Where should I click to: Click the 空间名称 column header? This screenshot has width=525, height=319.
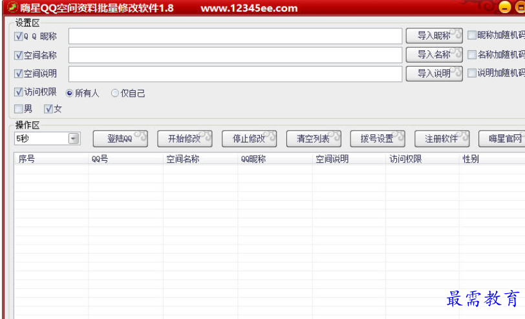[200, 159]
